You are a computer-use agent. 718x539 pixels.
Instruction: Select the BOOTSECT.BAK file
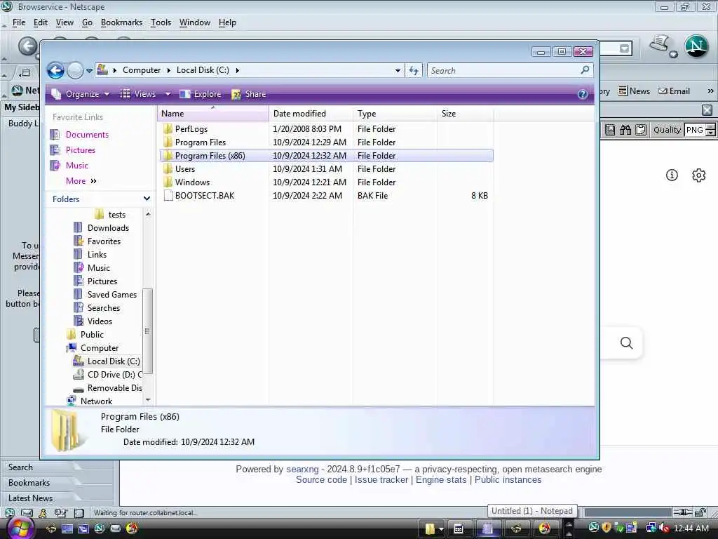click(x=204, y=196)
